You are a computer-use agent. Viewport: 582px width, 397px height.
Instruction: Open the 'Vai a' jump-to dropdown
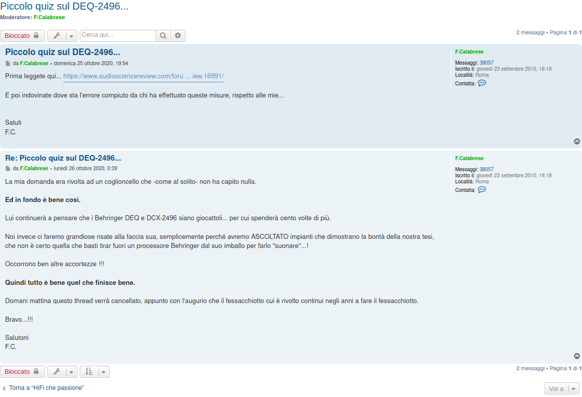click(562, 388)
